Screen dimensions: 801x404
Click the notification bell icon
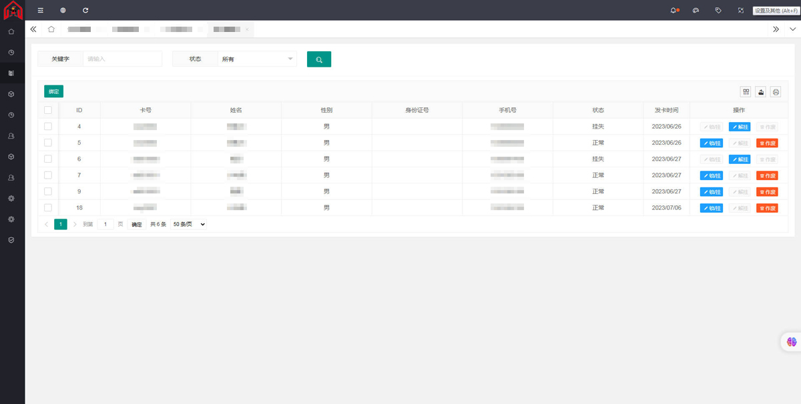[x=673, y=11]
